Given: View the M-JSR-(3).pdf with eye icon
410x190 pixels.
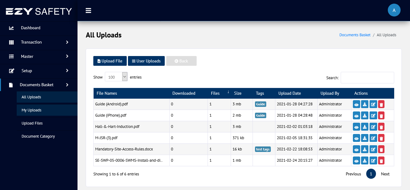Looking at the screenshot, I should point(357,138).
